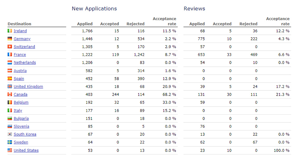Click the France flag icon
The width and height of the screenshot is (299, 156).
pos(10,55)
